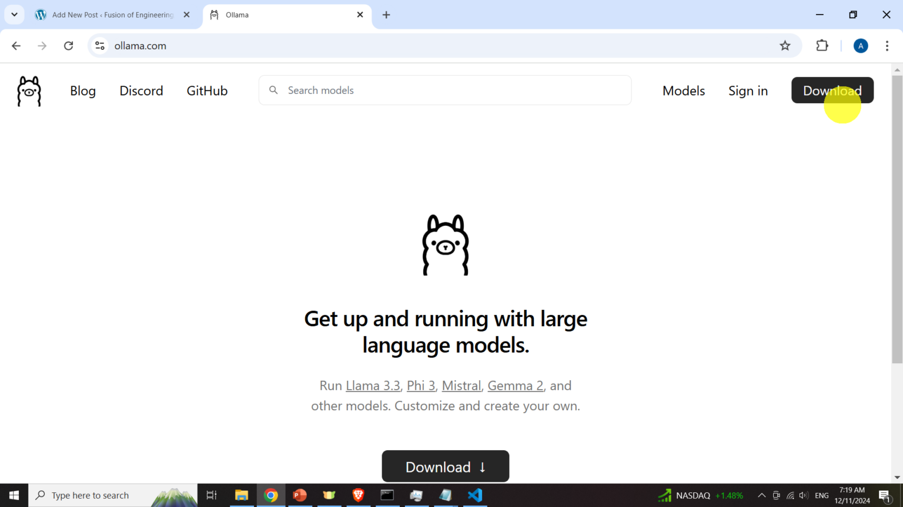This screenshot has width=903, height=507.
Task: Open the Llama 3.3 model link
Action: coord(373,386)
